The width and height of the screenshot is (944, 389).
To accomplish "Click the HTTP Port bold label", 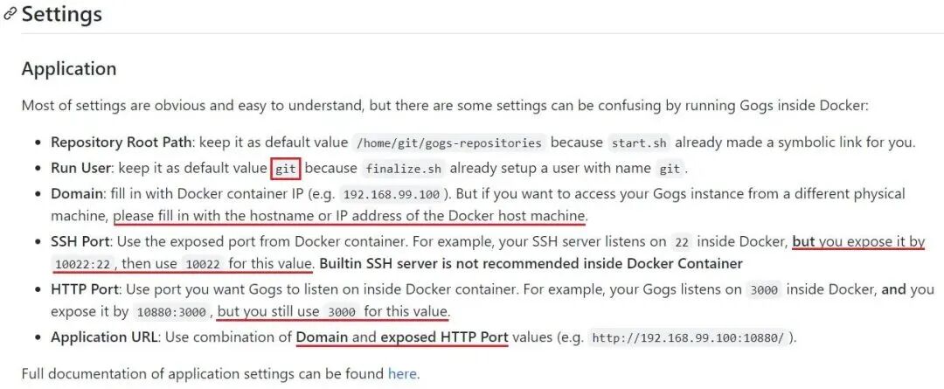I will (x=86, y=289).
